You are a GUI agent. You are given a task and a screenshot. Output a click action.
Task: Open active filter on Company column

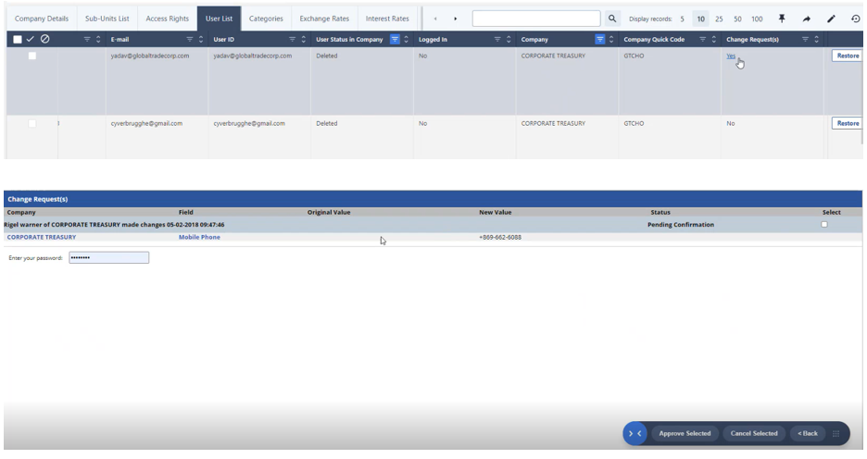click(x=600, y=39)
